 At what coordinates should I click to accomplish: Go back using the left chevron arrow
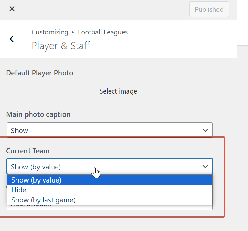tap(12, 39)
